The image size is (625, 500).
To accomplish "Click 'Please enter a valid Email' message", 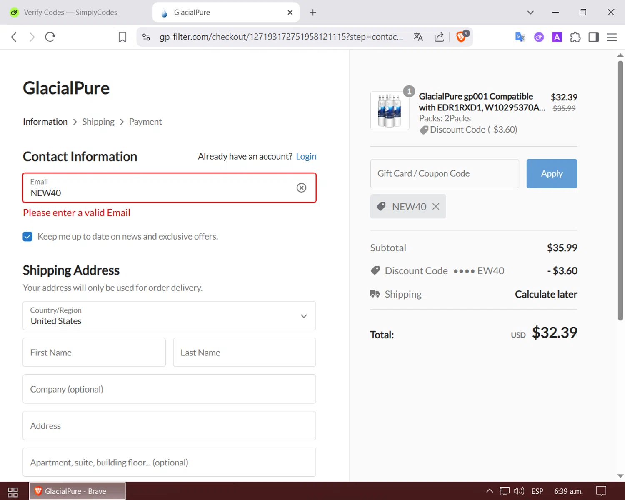I will coord(77,213).
